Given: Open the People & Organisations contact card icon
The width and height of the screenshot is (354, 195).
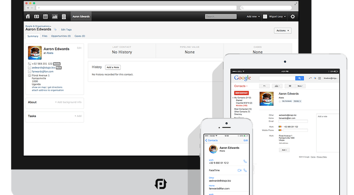Looking at the screenshot, I should click(36, 16).
